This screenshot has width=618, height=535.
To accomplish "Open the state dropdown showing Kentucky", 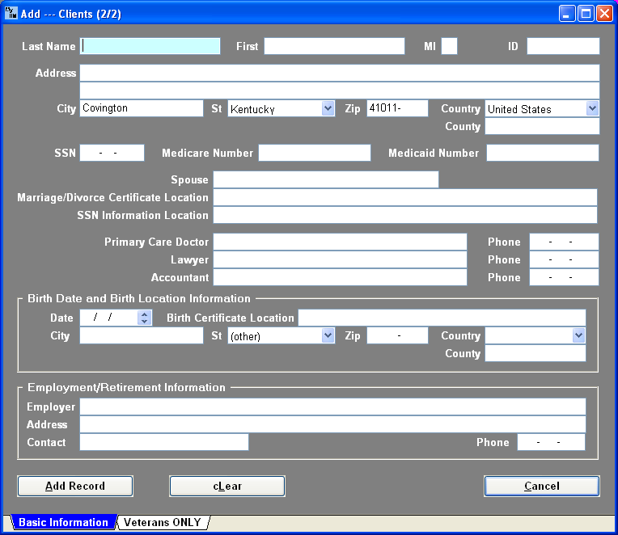I will point(328,108).
